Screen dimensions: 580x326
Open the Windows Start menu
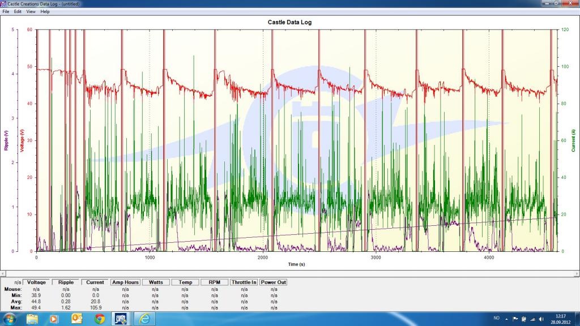click(x=10, y=319)
